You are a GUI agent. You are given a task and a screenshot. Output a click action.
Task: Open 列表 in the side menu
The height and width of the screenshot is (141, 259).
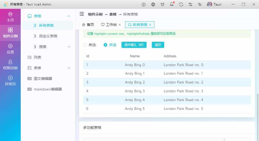pyautogui.click(x=48, y=57)
